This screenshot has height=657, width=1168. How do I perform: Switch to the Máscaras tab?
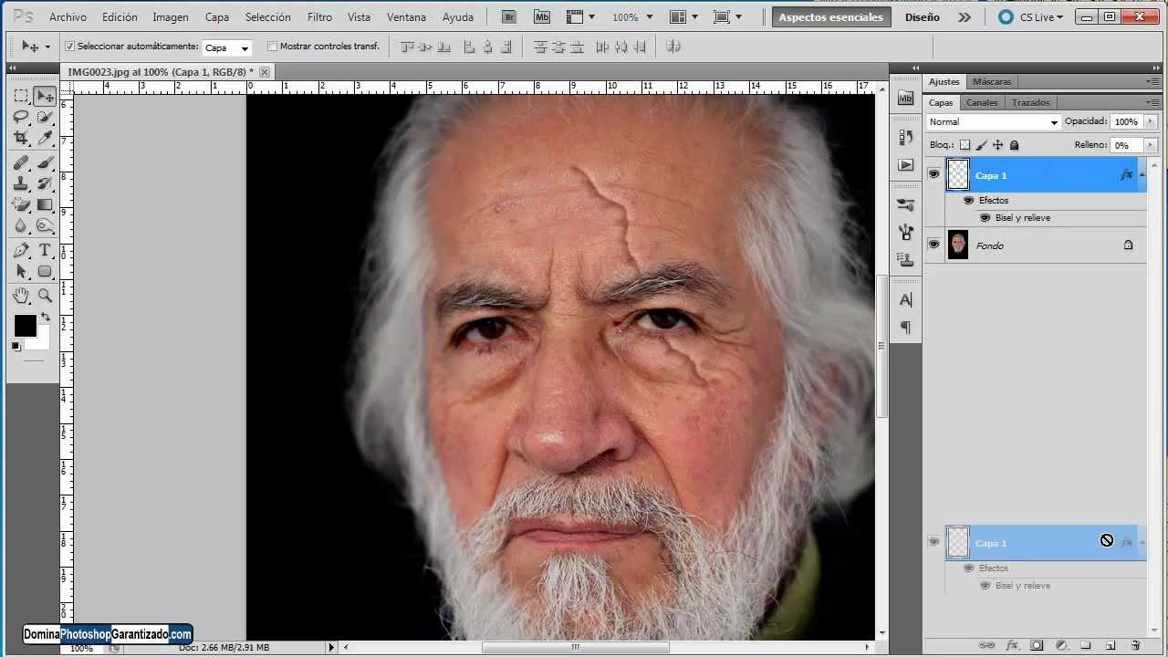coord(992,81)
